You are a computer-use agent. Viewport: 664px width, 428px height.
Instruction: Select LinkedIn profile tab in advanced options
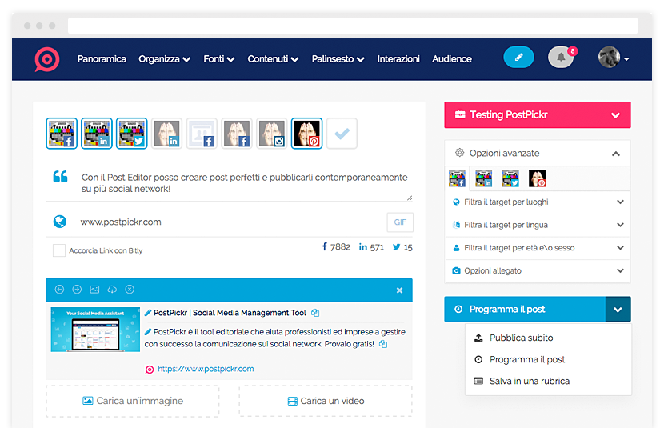pos(484,178)
